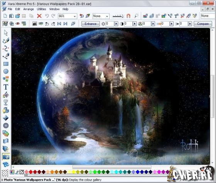Screen dimensions: 216x183
Task: Open the 66% zoom dropdown
Action: tap(67, 16)
